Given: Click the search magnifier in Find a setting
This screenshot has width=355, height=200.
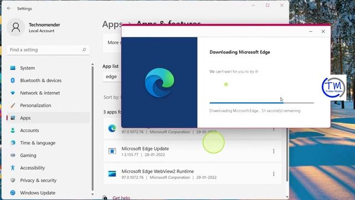Looking at the screenshot, I should (x=84, y=49).
